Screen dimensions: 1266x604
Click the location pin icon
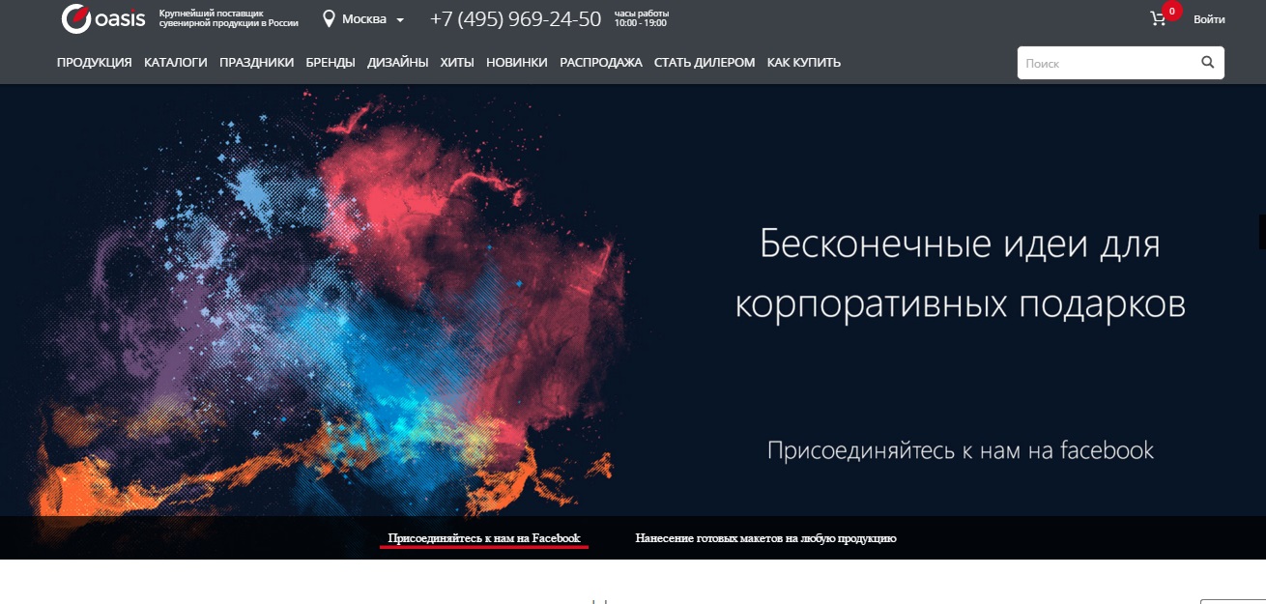pos(329,18)
